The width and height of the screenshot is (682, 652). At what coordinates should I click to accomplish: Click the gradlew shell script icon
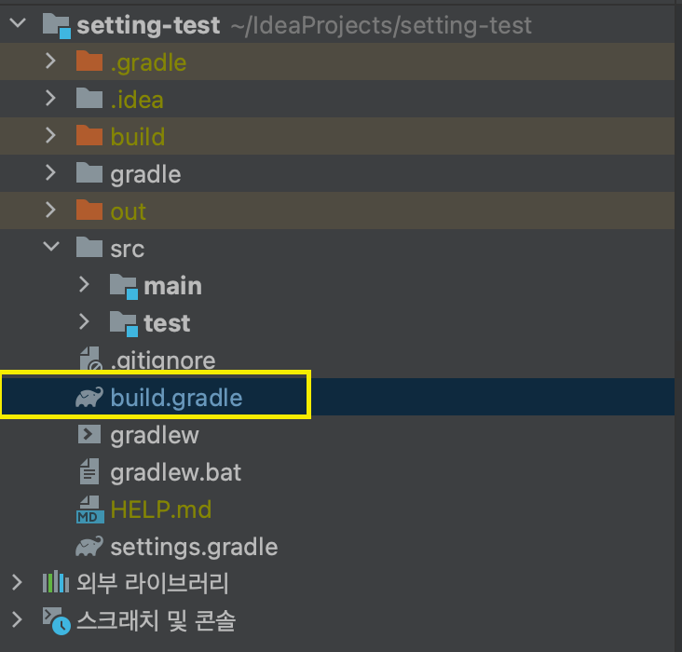[89, 435]
